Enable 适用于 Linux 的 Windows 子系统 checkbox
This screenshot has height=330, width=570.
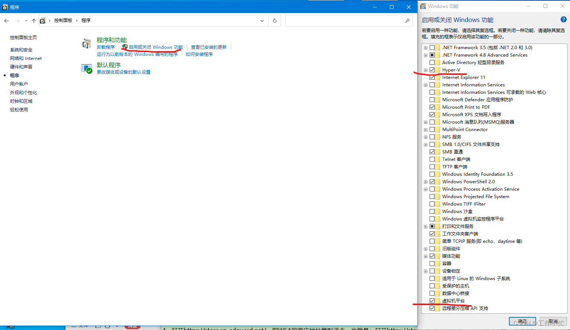pos(432,279)
